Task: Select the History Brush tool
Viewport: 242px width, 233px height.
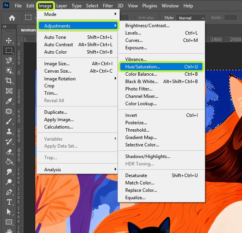Action: (x=9, y=142)
